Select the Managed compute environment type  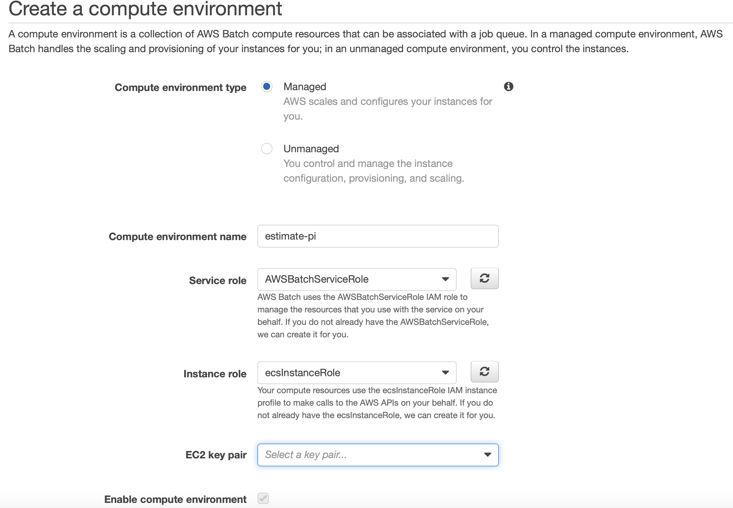[267, 86]
